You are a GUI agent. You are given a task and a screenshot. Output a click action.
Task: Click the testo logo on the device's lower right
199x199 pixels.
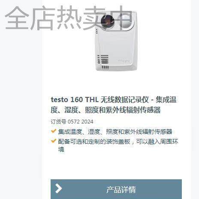(124, 61)
